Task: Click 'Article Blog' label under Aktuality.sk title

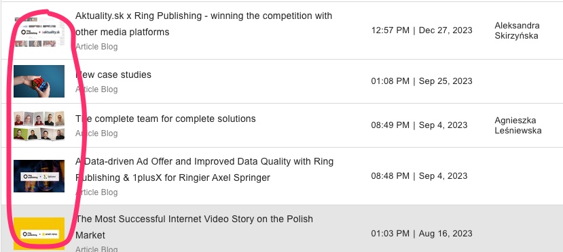Action: click(x=96, y=47)
